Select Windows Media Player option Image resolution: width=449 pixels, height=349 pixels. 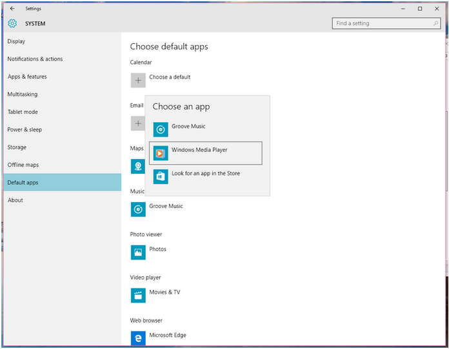206,153
